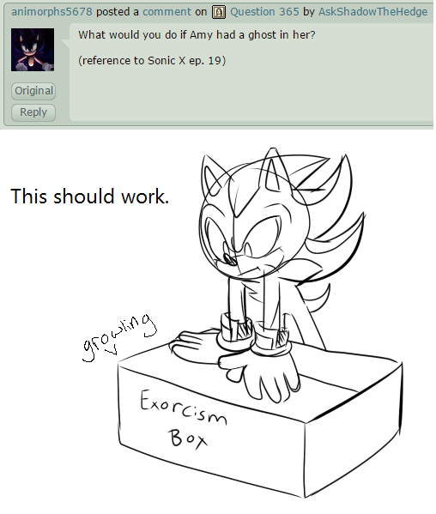Visit the AskShadowTheHedge profile link

(x=373, y=12)
